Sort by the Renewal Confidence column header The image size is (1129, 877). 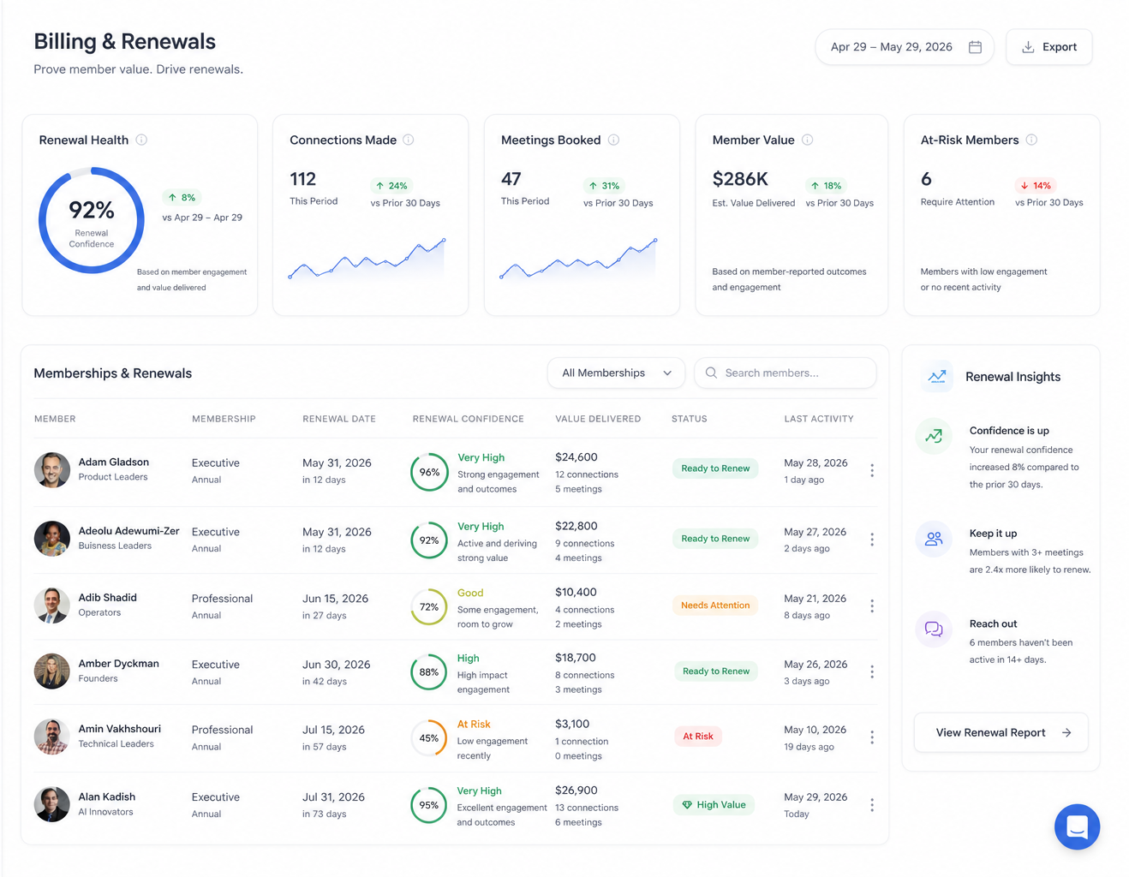[x=468, y=419]
